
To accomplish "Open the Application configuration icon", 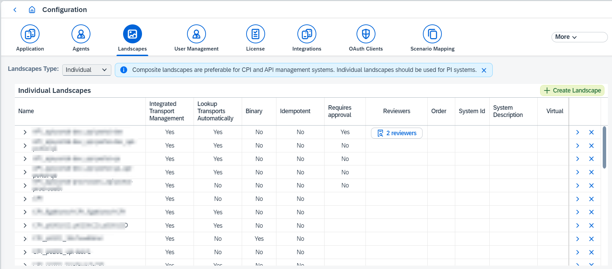I will click(x=30, y=34).
